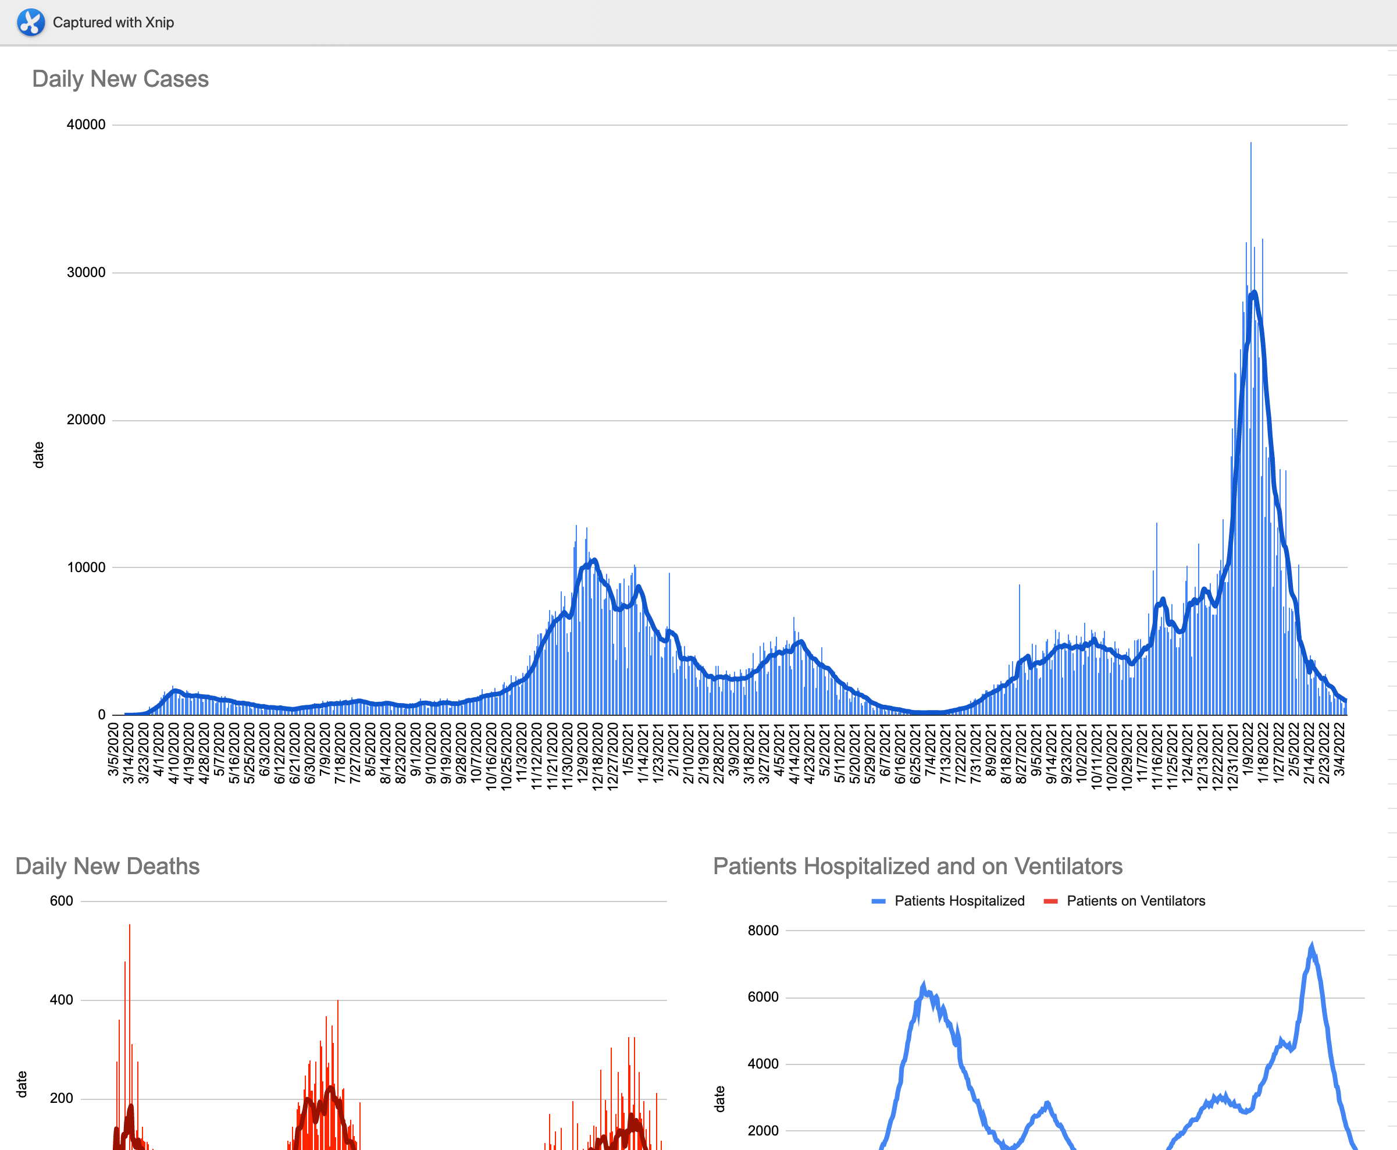Viewport: 1397px width, 1150px height.
Task: Click the 'Patients on Ventilators' legend label
Action: [x=1135, y=901]
